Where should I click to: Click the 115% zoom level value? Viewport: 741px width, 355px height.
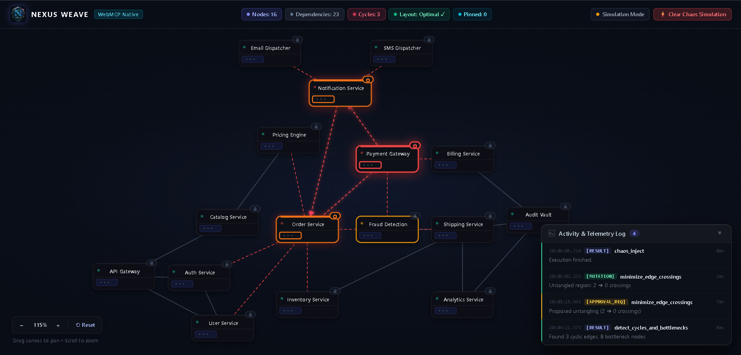[40, 325]
